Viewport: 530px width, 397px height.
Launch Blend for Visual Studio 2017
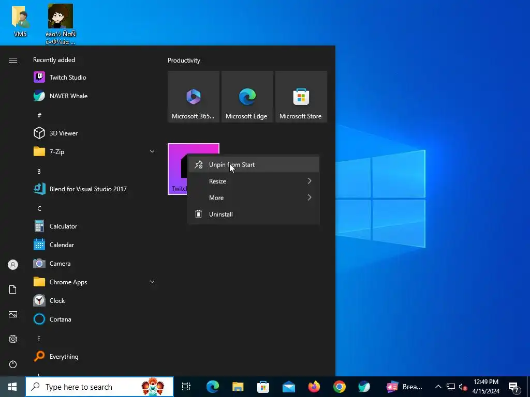94,189
